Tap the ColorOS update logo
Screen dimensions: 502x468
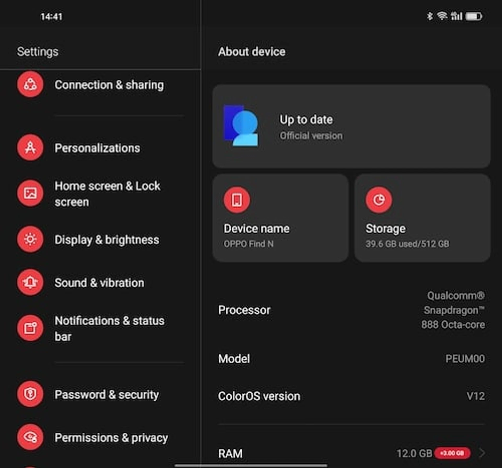point(241,126)
